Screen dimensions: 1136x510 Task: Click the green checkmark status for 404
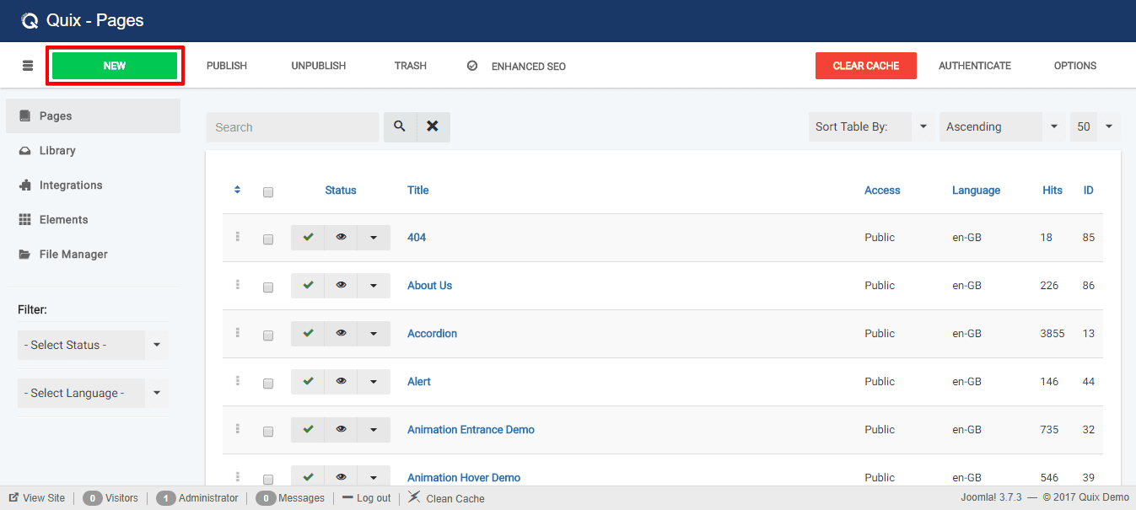tap(308, 238)
